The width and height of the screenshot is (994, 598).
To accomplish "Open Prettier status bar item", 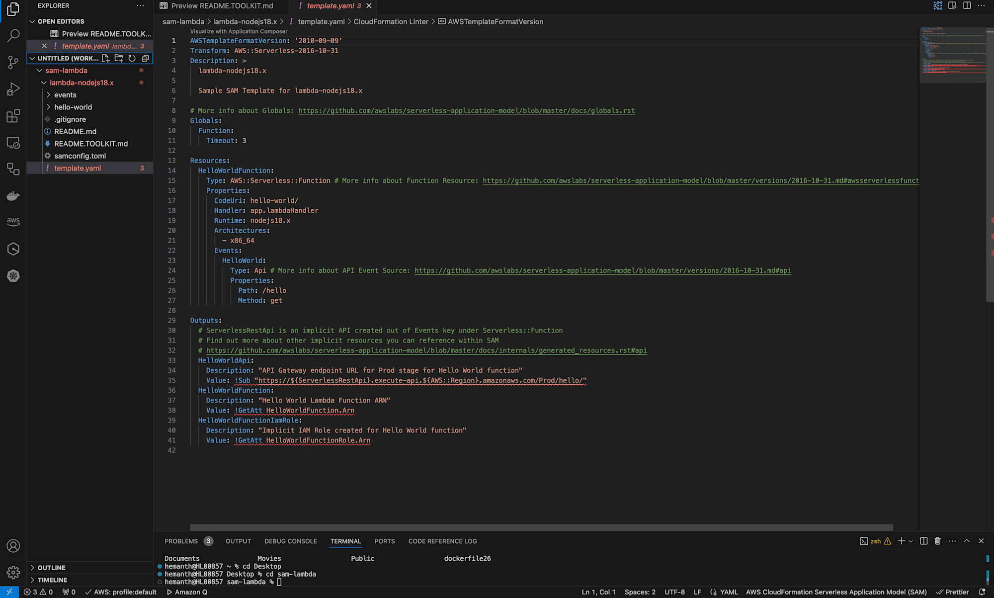I will pyautogui.click(x=952, y=592).
